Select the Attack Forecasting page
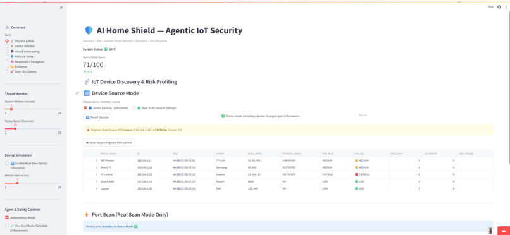This screenshot has height=235, width=510. [x=22, y=51]
